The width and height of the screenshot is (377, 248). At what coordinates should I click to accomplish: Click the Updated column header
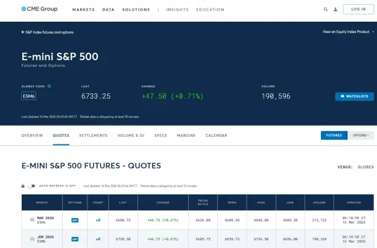pyautogui.click(x=354, y=202)
